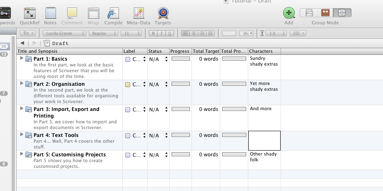Click the Wrap toolbar icon

(93, 13)
